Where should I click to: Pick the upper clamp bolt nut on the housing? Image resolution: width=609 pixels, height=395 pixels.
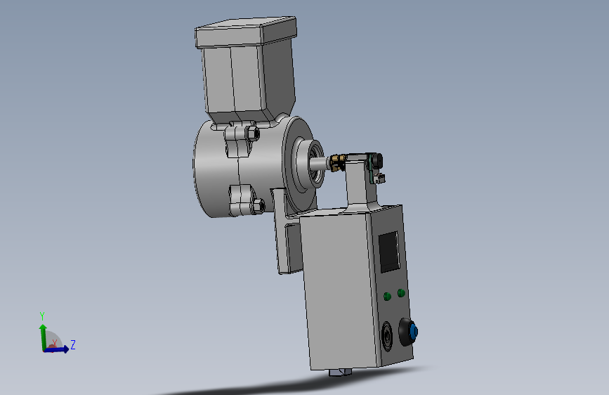(x=253, y=134)
